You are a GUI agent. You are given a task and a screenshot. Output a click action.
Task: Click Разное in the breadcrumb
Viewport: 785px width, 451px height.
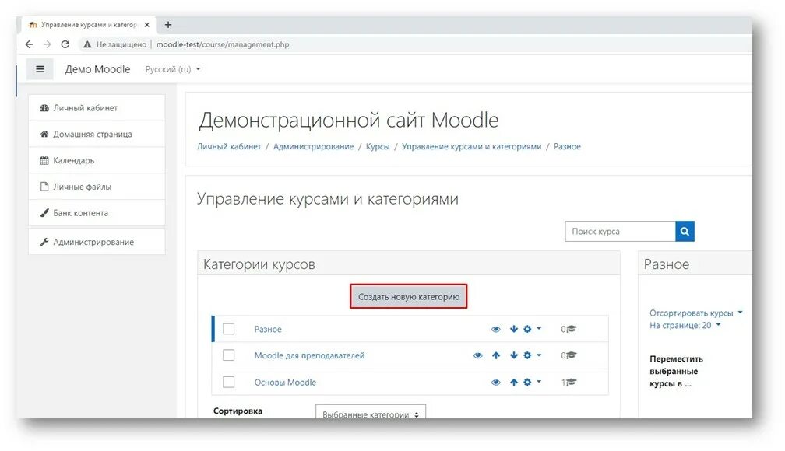click(x=567, y=146)
